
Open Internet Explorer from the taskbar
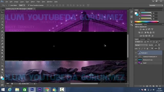[x=10, y=89]
